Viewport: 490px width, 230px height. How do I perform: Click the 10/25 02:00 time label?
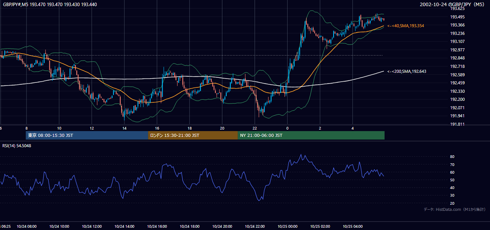(320, 227)
